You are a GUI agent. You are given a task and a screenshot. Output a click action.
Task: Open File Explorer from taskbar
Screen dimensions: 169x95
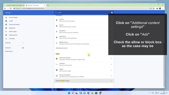tap(92, 93)
